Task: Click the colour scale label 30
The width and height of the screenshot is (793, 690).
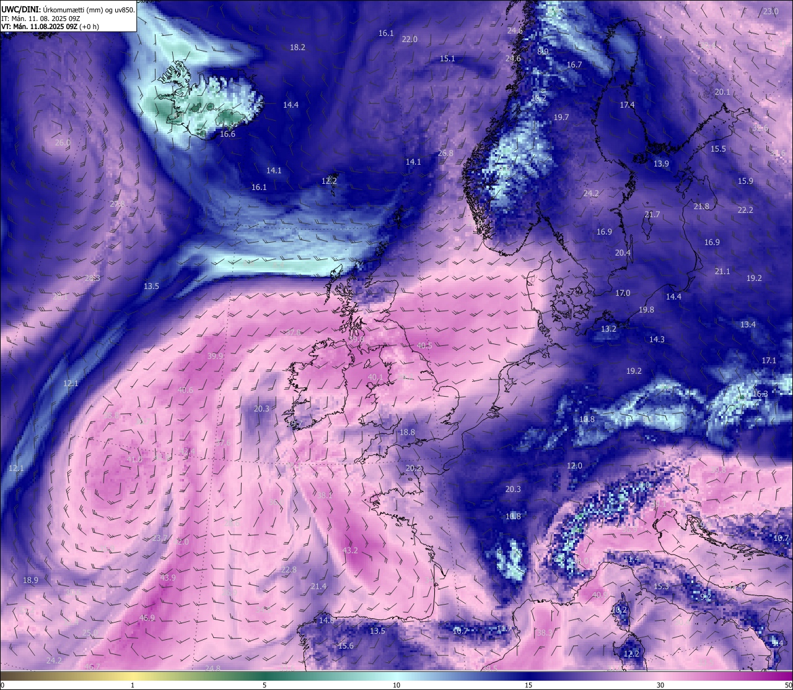Action: click(660, 685)
